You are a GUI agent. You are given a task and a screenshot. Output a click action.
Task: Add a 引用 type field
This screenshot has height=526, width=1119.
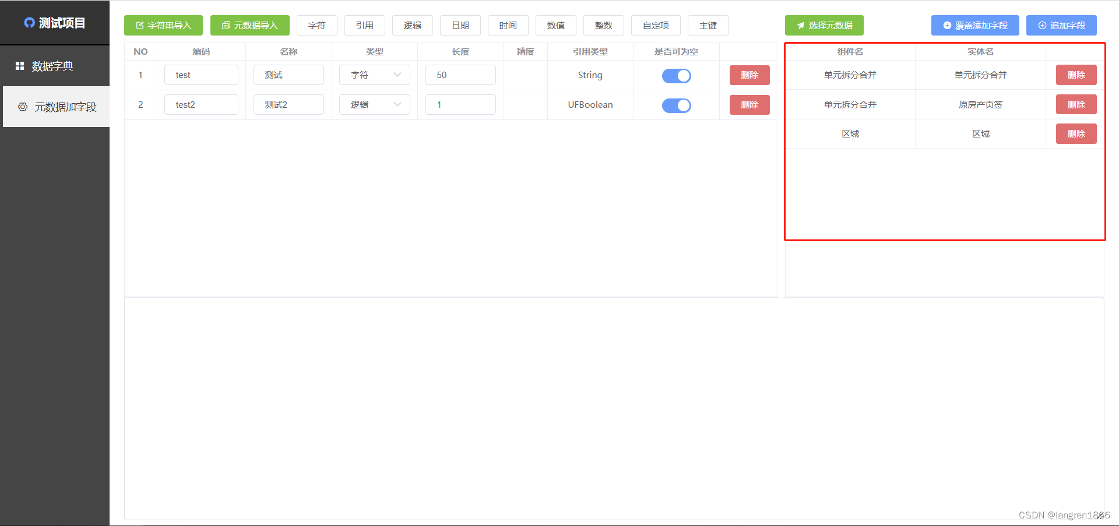(365, 26)
